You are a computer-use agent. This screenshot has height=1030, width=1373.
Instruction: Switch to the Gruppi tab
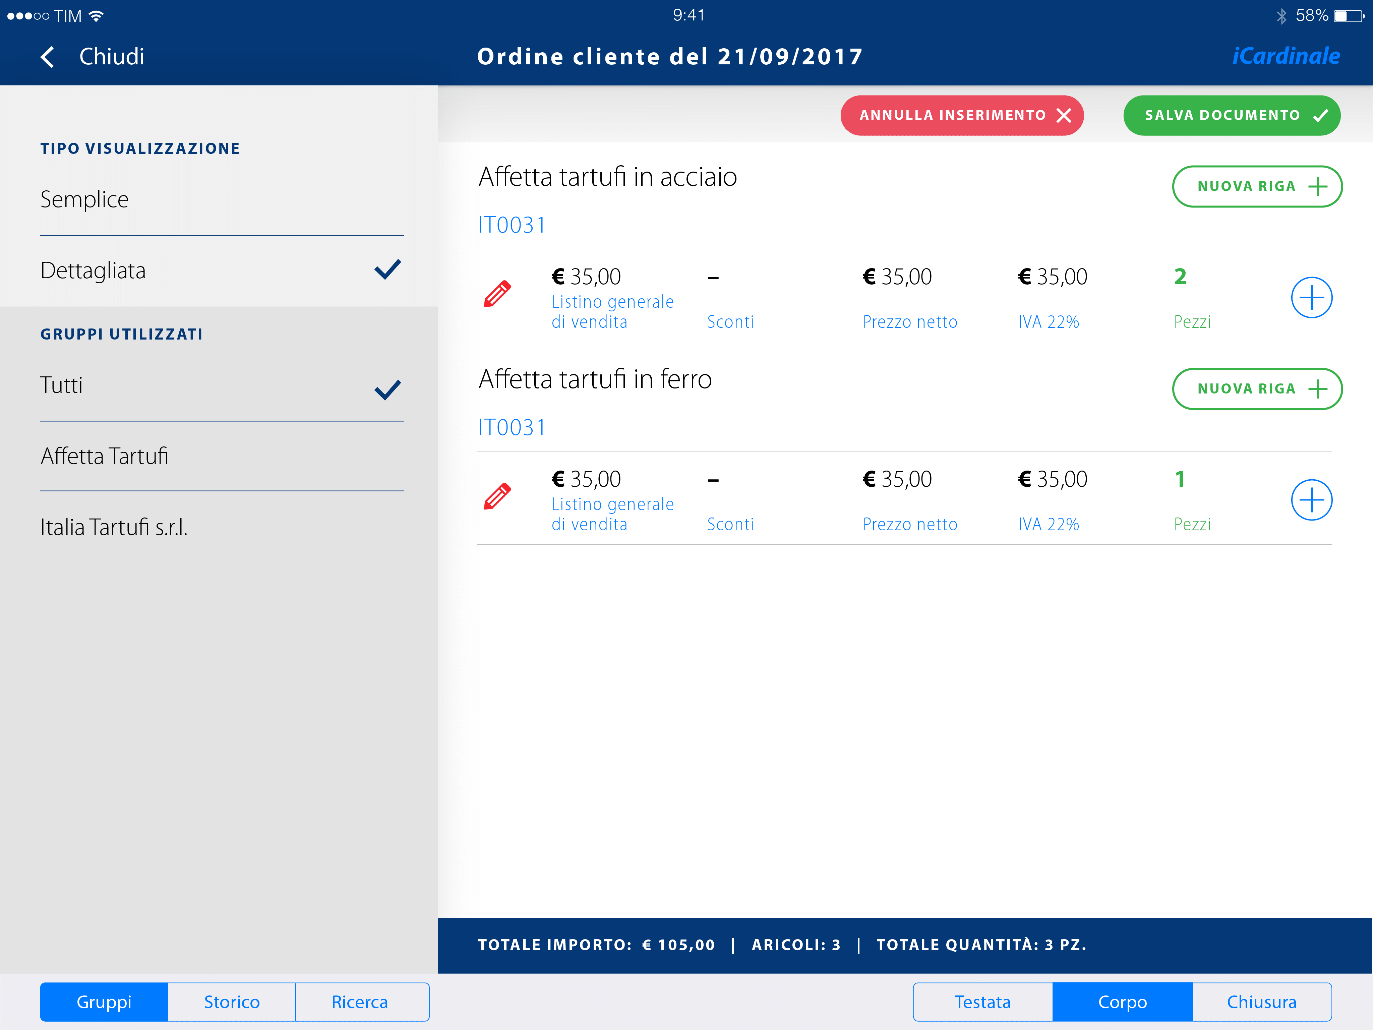click(x=104, y=1002)
